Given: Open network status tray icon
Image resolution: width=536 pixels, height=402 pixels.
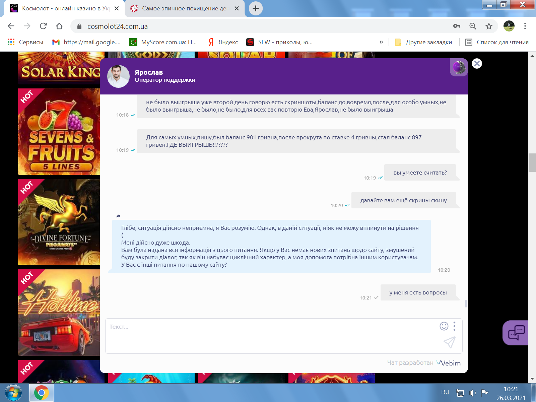Looking at the screenshot, I should click(x=460, y=393).
